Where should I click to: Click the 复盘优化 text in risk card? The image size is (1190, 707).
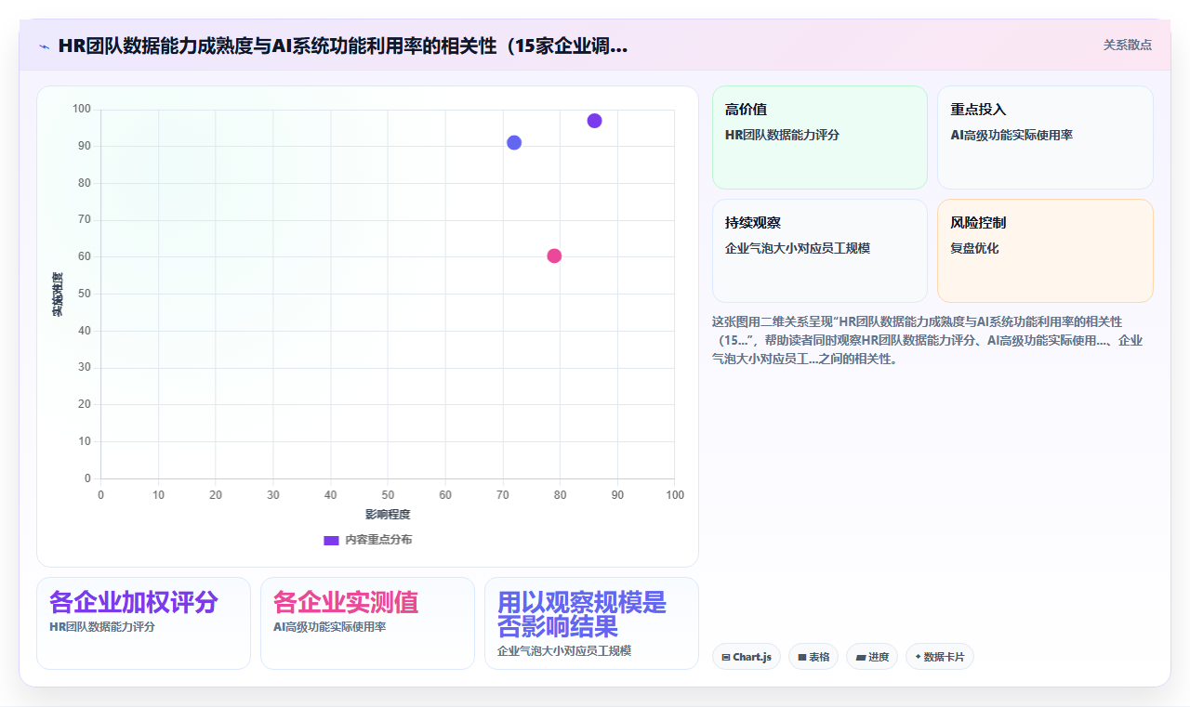pyautogui.click(x=974, y=248)
